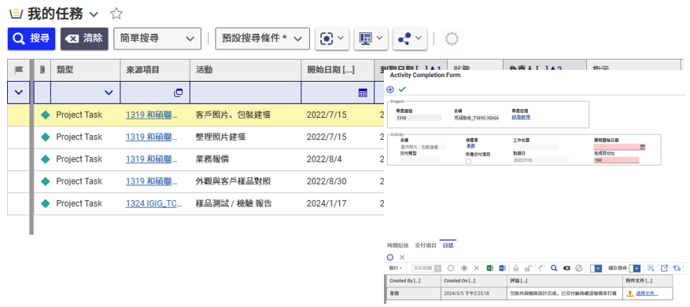Star 我的任務 as favorite

(116, 13)
